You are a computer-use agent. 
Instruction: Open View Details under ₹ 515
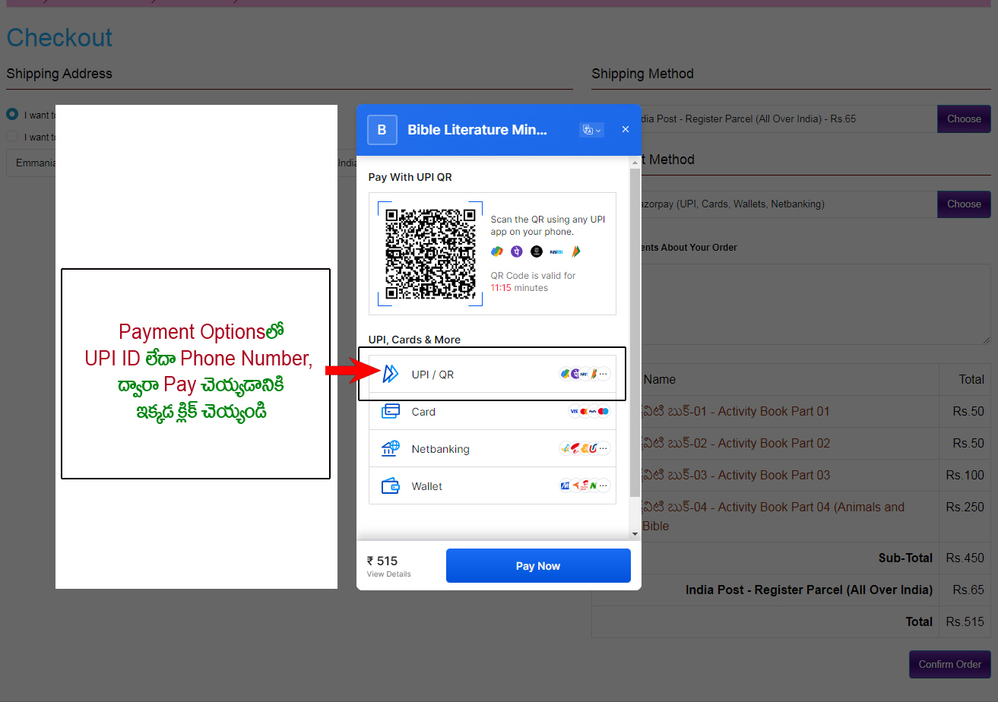pos(388,574)
